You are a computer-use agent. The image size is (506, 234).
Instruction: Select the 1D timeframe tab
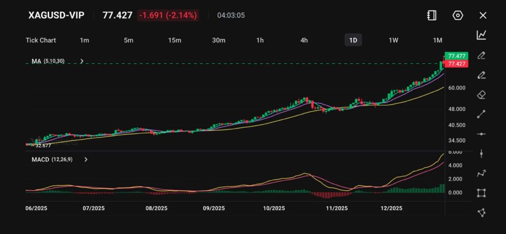(x=353, y=40)
